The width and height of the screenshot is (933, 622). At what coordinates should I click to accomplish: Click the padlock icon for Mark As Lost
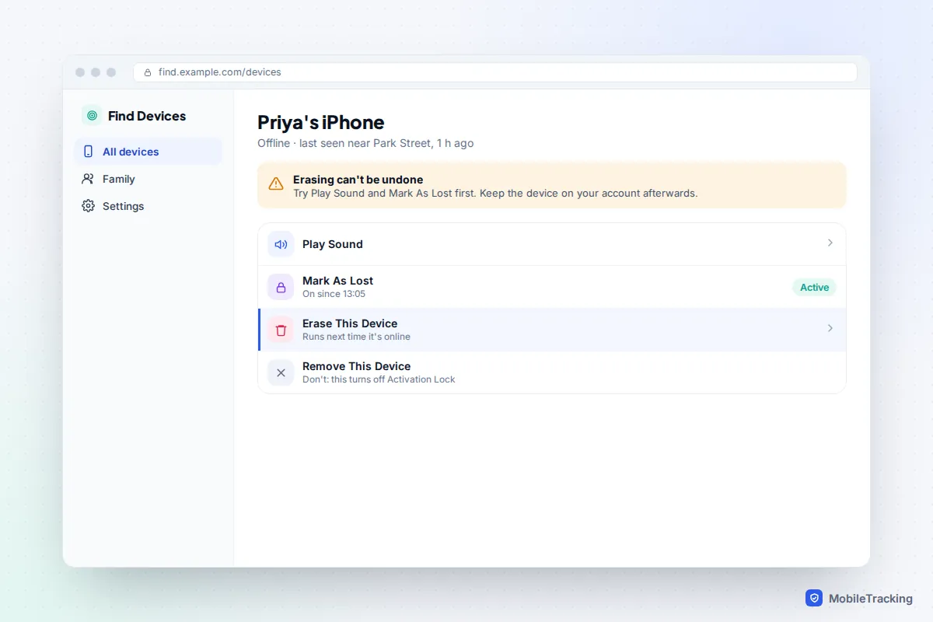(x=281, y=287)
